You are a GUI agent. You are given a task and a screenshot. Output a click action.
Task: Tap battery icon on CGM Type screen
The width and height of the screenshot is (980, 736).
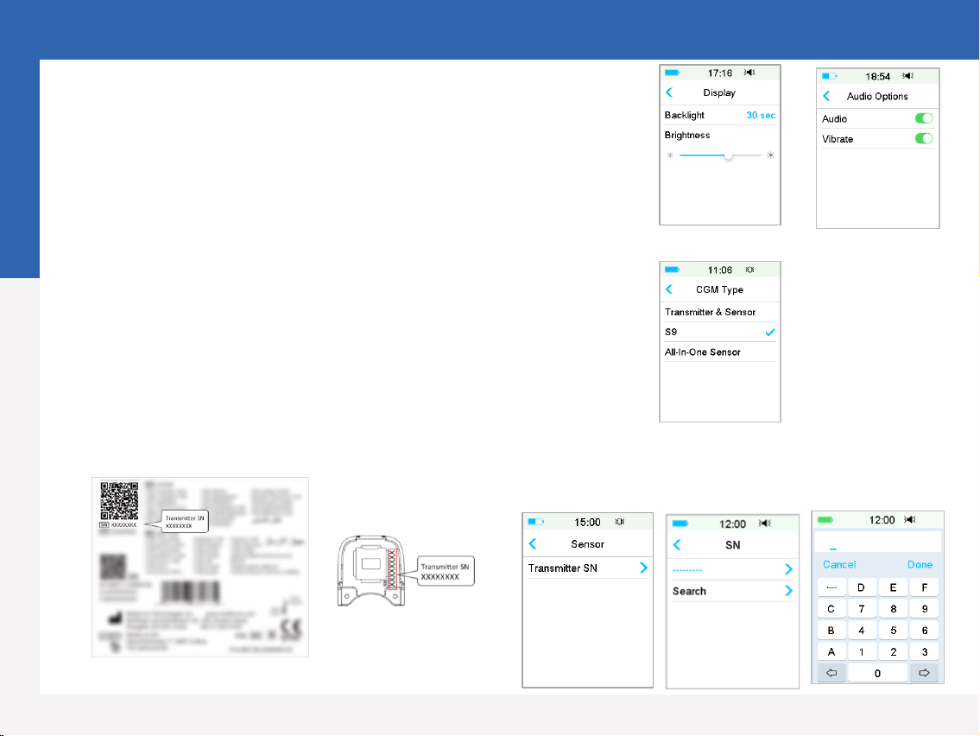(672, 270)
